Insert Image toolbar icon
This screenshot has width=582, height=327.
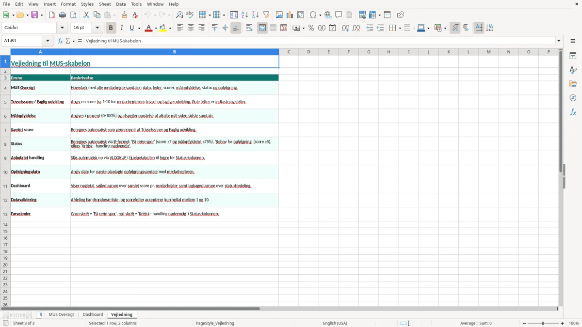(x=279, y=15)
